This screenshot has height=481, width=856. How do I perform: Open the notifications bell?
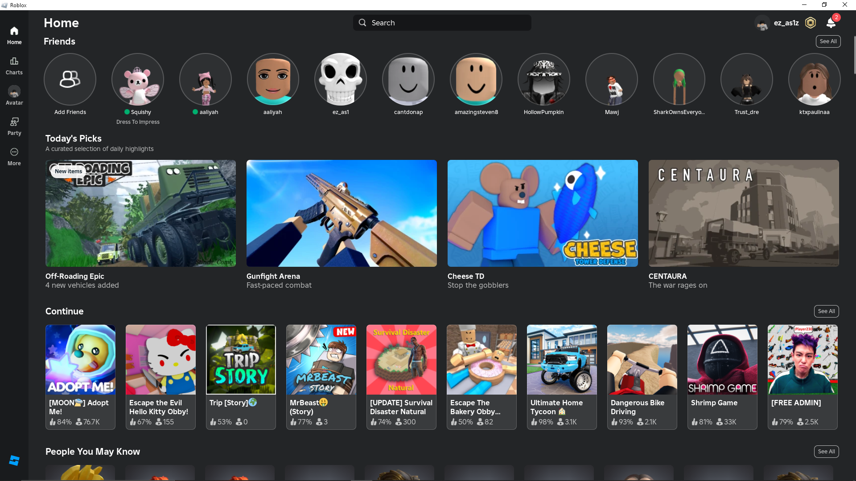(831, 23)
